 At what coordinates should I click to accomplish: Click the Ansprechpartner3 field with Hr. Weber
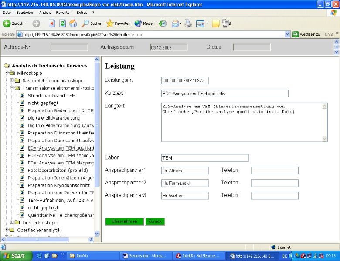185,195
